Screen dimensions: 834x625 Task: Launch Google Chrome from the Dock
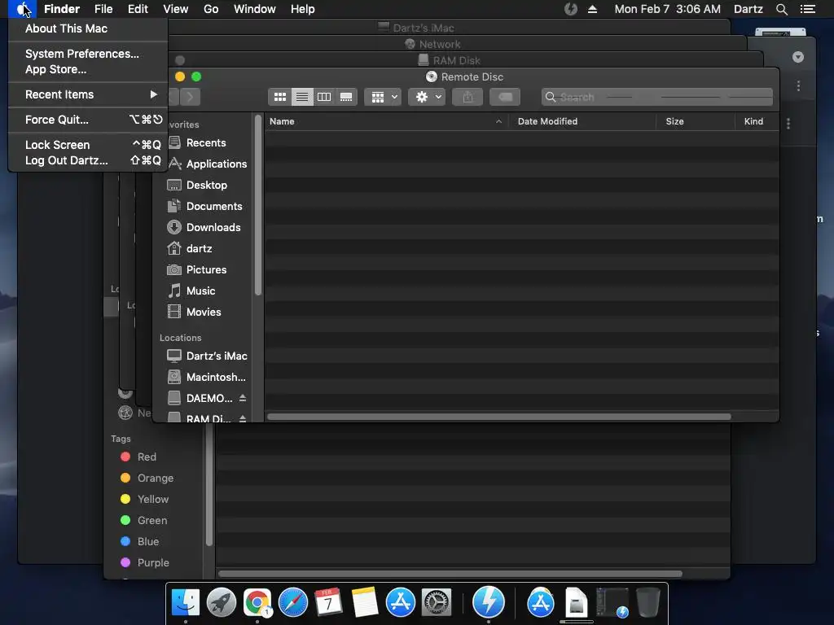pos(257,602)
